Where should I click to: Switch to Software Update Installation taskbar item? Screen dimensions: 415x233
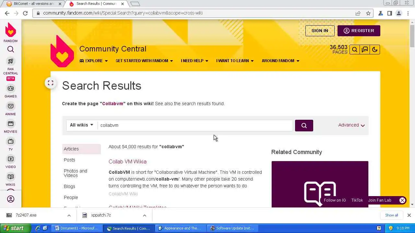tap(233, 228)
